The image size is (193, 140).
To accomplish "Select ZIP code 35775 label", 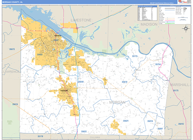I will tap(135, 56).
